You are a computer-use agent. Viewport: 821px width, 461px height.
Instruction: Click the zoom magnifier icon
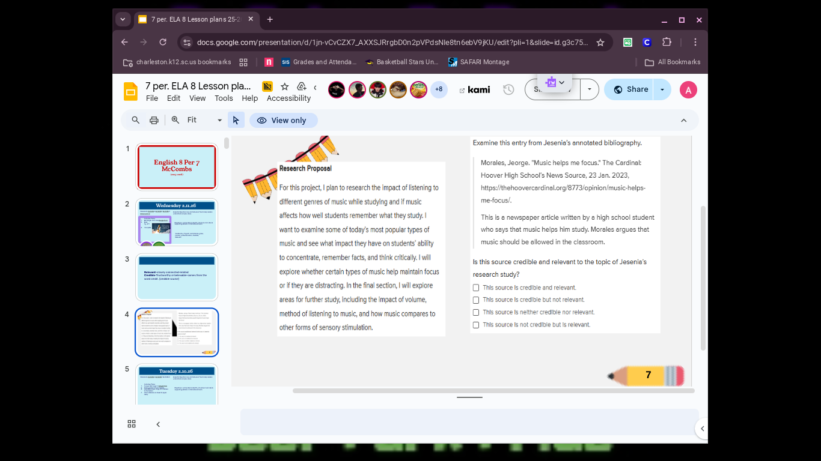pos(175,120)
